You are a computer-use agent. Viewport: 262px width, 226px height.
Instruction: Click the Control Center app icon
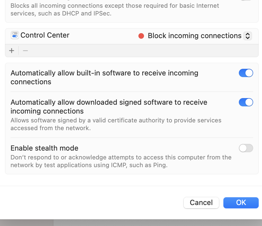pos(15,35)
